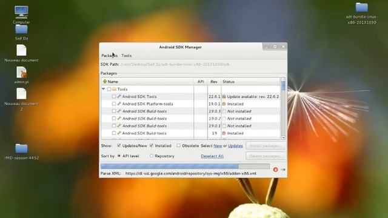Check the Tools group checkbox
Viewport: 388px width, 218px height.
[x=109, y=89]
